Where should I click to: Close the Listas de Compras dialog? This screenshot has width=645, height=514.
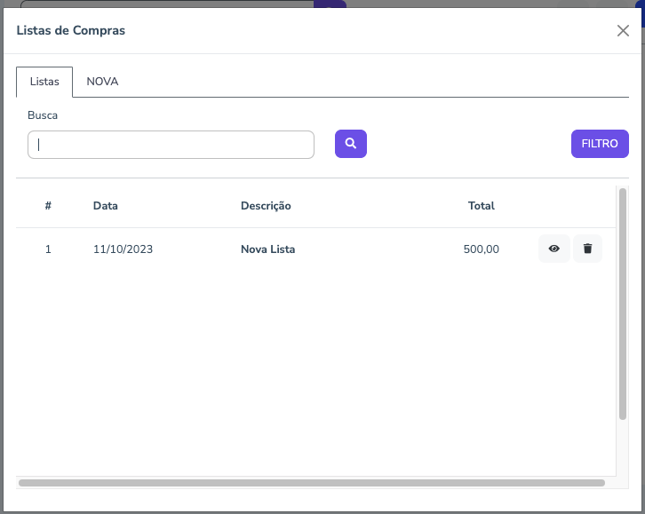pyautogui.click(x=623, y=31)
